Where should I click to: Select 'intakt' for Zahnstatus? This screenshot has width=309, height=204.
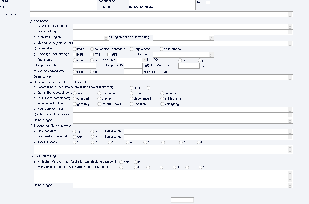(75, 49)
